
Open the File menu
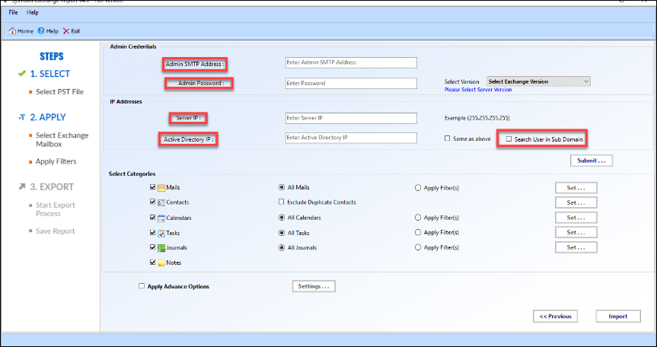[14, 13]
